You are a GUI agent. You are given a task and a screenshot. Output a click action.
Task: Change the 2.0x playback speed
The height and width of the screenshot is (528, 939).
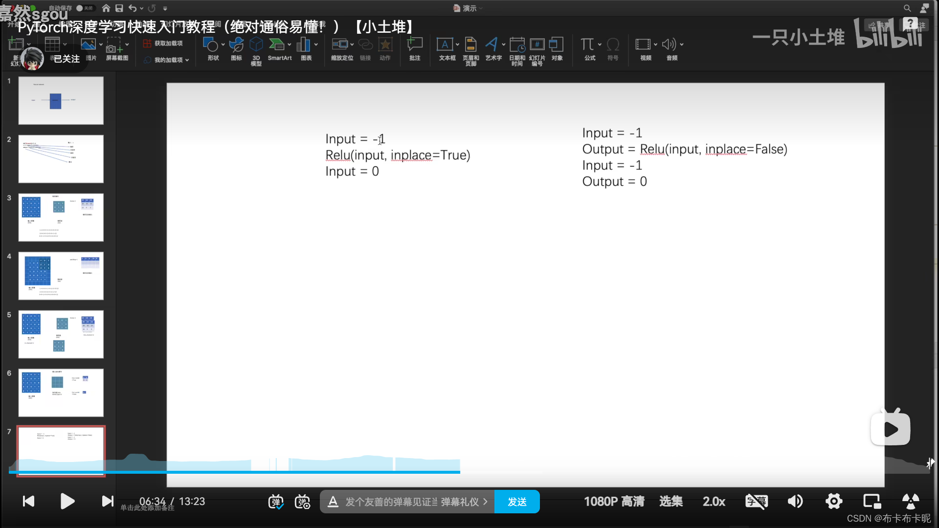[714, 502]
